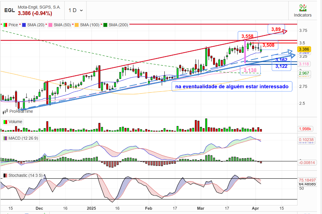The image size is (322, 214).
Task: Open the 1 D timeframe dropdown
Action: [x=75, y=10]
